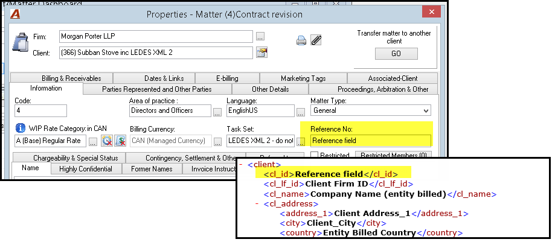
Task: Click the city Client_City XML line
Action: (x=333, y=223)
